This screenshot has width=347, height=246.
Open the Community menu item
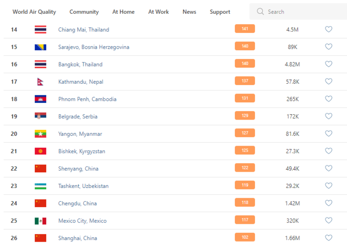click(x=84, y=12)
